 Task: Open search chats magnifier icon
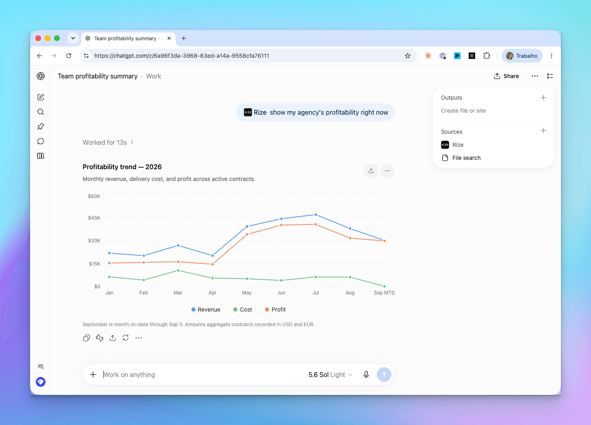click(41, 112)
